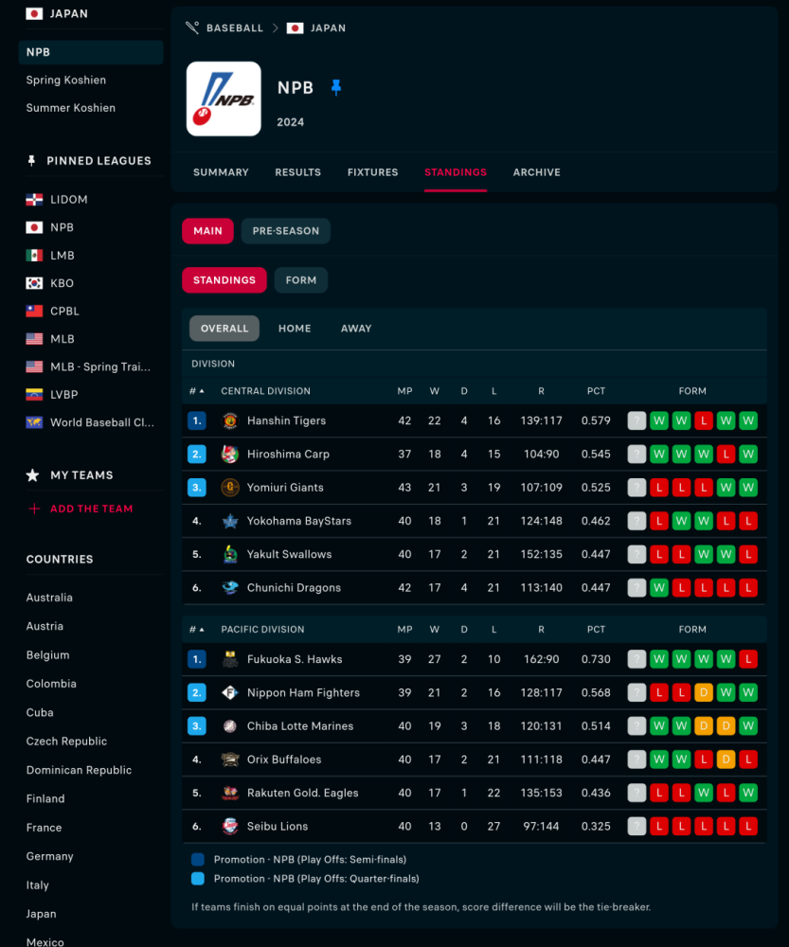Viewport: 789px width, 947px height.
Task: Click the Mexico flag beside LMB
Action: coord(34,256)
